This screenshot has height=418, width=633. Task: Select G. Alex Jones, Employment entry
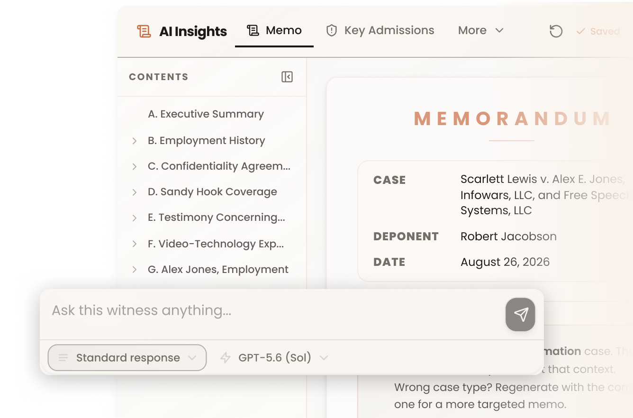(218, 269)
